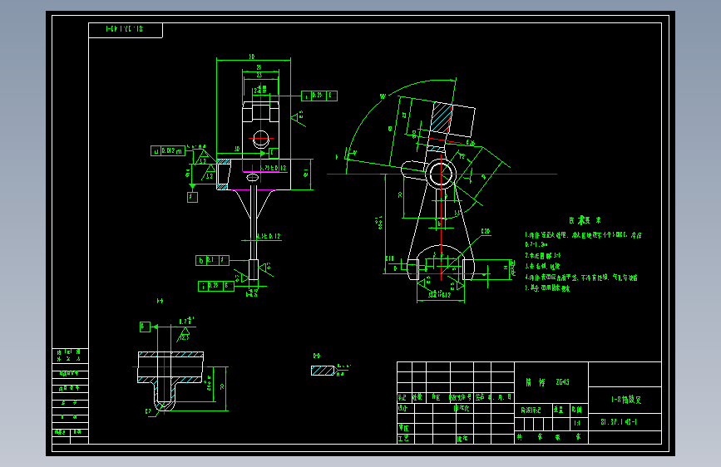This screenshot has height=467, width=721.
Task: Select the large arc radius dimension in right view
Action: click(x=383, y=96)
